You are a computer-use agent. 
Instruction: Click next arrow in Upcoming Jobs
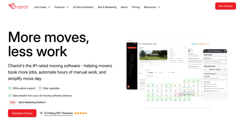(x=225, y=70)
